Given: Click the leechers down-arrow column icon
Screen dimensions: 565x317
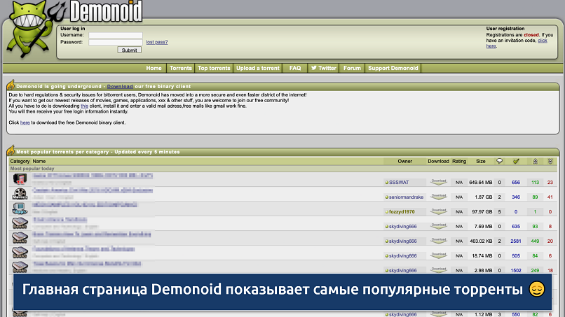Looking at the screenshot, I should coord(551,161).
